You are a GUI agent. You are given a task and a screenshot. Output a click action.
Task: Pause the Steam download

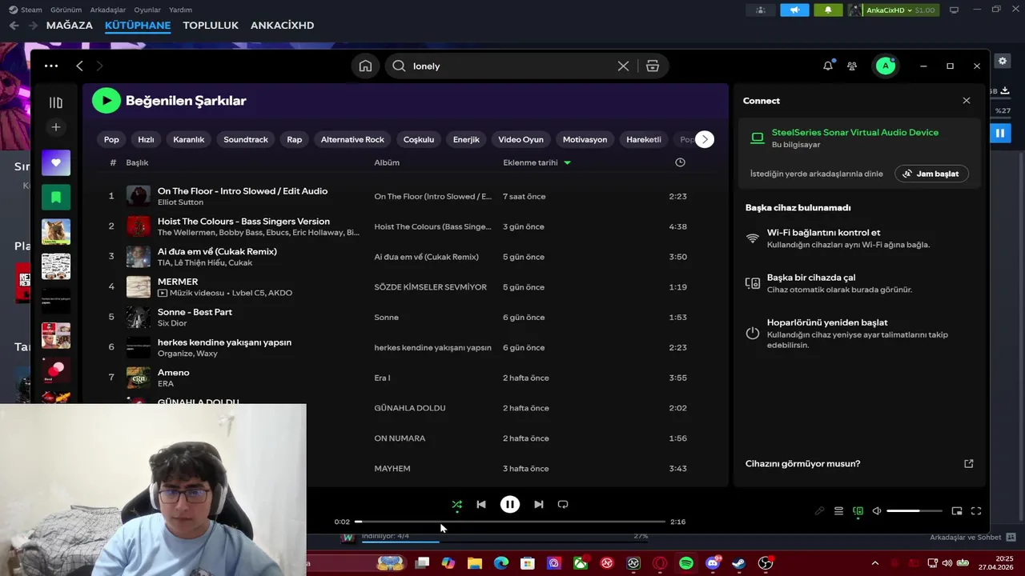[1000, 134]
